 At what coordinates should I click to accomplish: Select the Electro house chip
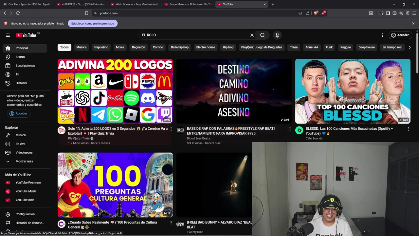pos(206,47)
